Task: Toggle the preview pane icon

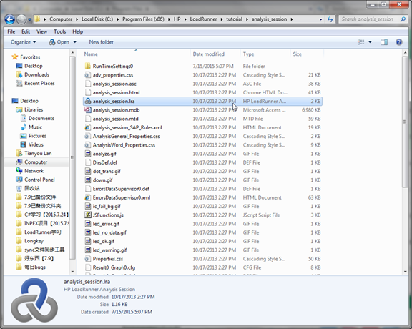Action: coord(384,42)
